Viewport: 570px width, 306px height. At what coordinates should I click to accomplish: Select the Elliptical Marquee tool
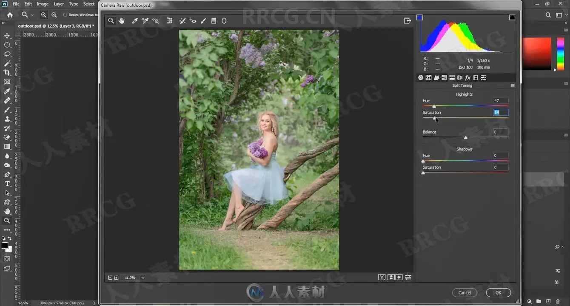pos(7,45)
